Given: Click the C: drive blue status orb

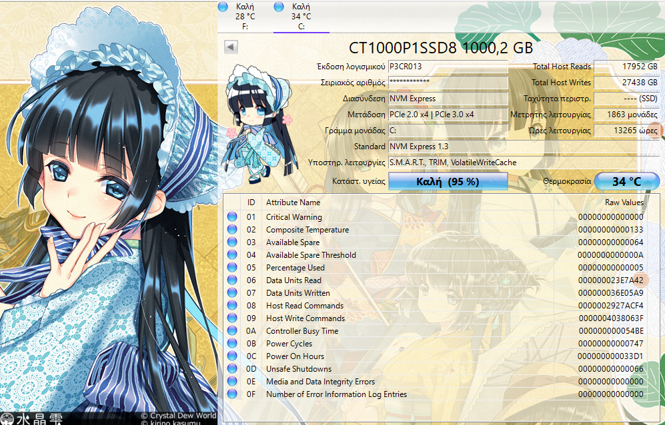Looking at the screenshot, I should [x=279, y=7].
